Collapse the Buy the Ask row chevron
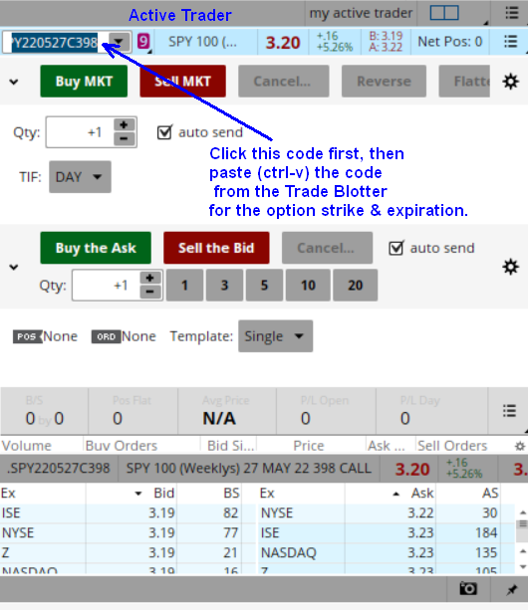 click(14, 267)
